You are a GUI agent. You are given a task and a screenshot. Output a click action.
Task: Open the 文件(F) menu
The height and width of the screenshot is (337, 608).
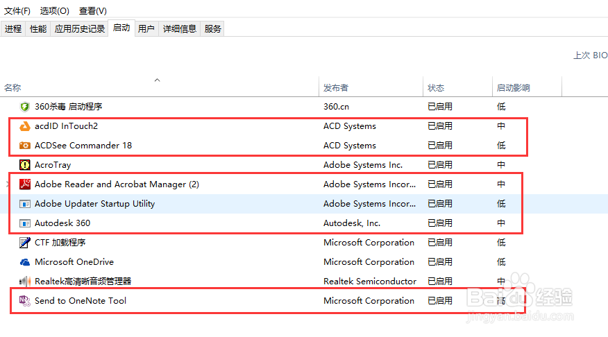point(17,11)
